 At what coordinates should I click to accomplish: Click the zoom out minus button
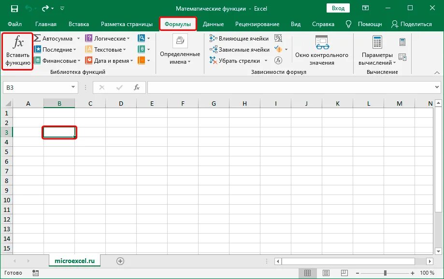pos(358,273)
